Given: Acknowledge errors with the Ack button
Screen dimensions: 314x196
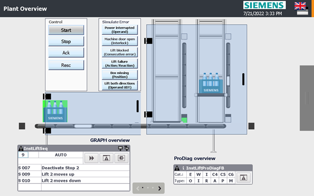Looking at the screenshot, I should click(66, 53).
